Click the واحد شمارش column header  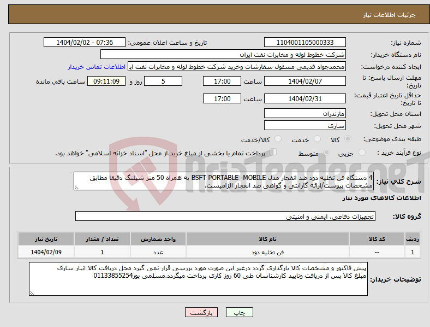(x=158, y=239)
